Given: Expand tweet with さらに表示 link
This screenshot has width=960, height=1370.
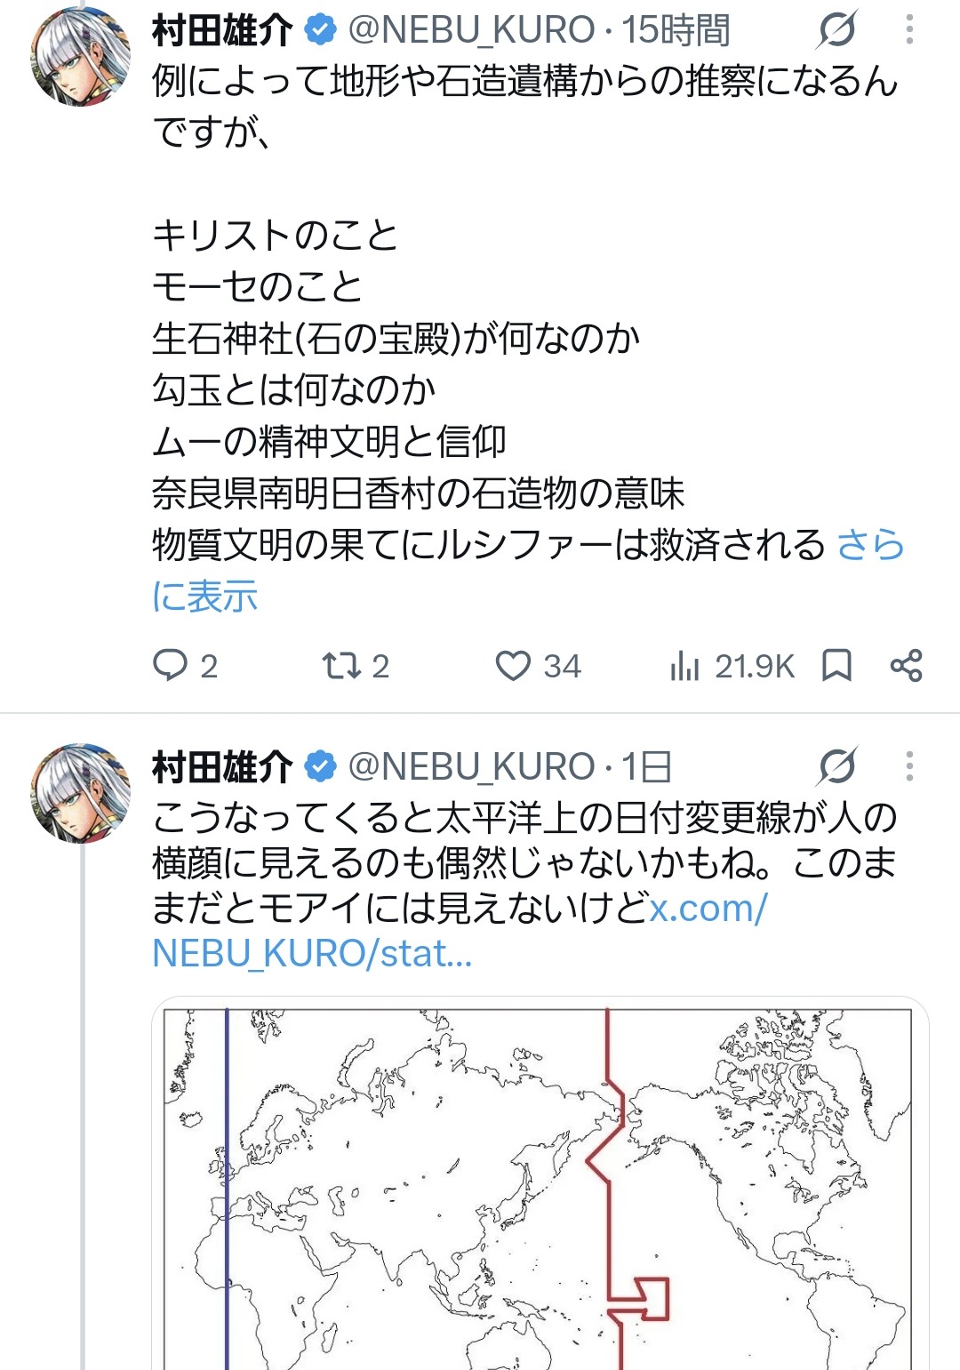Looking at the screenshot, I should pyautogui.click(x=527, y=570).
